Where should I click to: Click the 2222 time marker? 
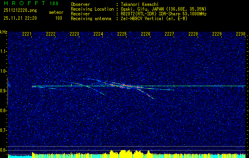point(51,34)
